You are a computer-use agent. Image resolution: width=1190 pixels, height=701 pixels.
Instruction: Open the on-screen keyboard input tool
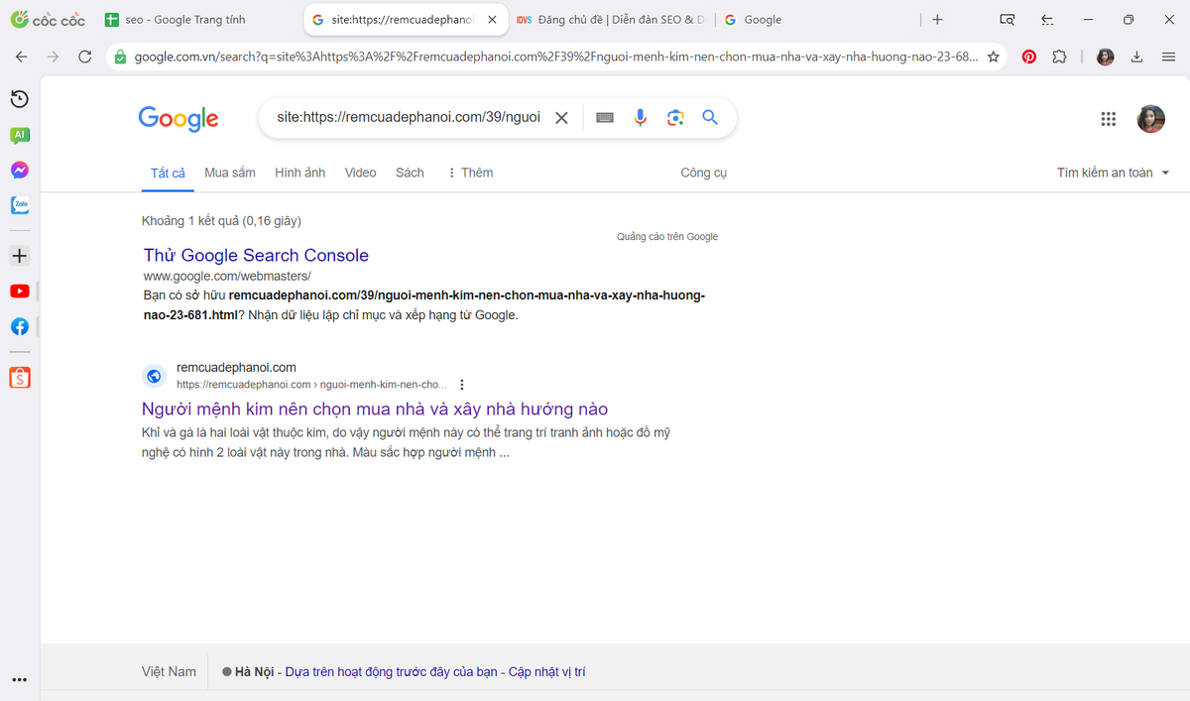[x=605, y=117]
